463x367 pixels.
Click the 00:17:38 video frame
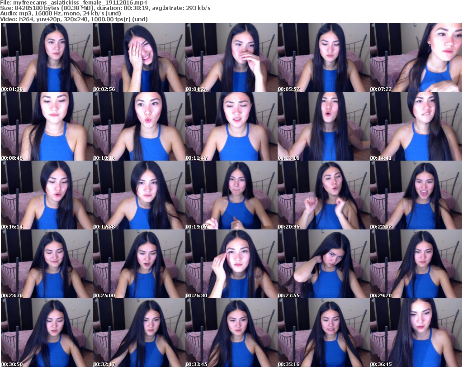coord(139,195)
